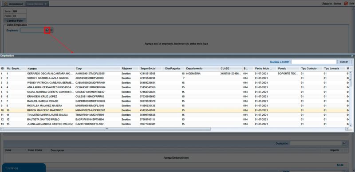
Task: Close the Crear Nómina tab
Action: coord(46,4)
